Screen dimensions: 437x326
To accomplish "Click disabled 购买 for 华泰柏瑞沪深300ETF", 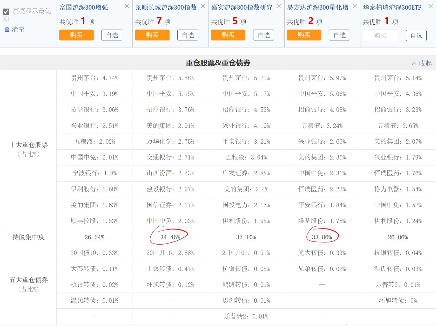I will click(380, 36).
